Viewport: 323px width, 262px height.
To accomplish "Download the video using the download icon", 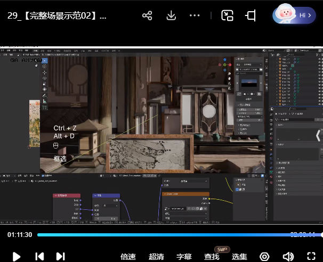I will [x=171, y=15].
